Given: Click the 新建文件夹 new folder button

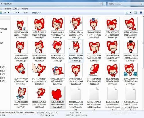Looking at the screenshot, I should [x=37, y=13].
